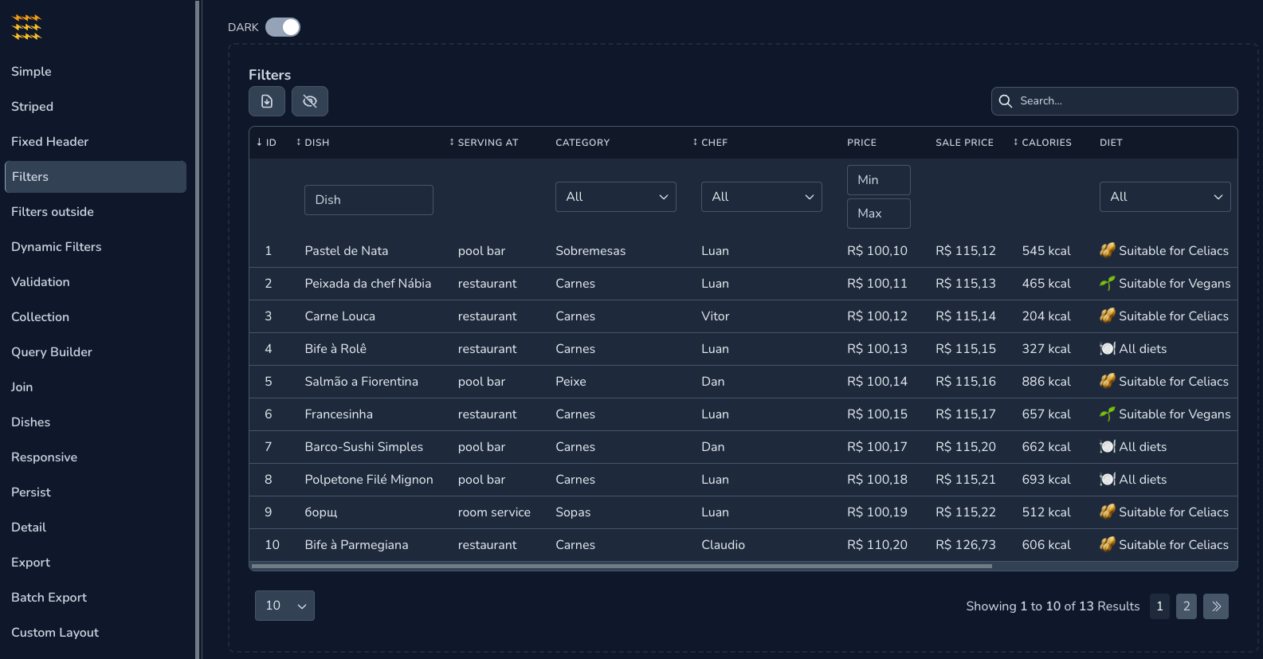Click the yellow logo at top left
Viewport: 1263px width, 659px height.
tap(26, 27)
